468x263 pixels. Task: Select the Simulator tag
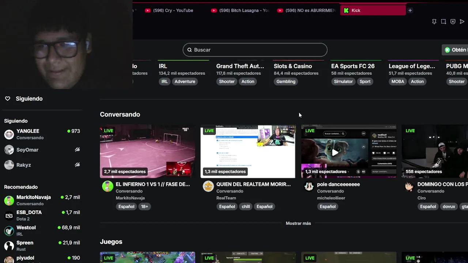(x=343, y=81)
